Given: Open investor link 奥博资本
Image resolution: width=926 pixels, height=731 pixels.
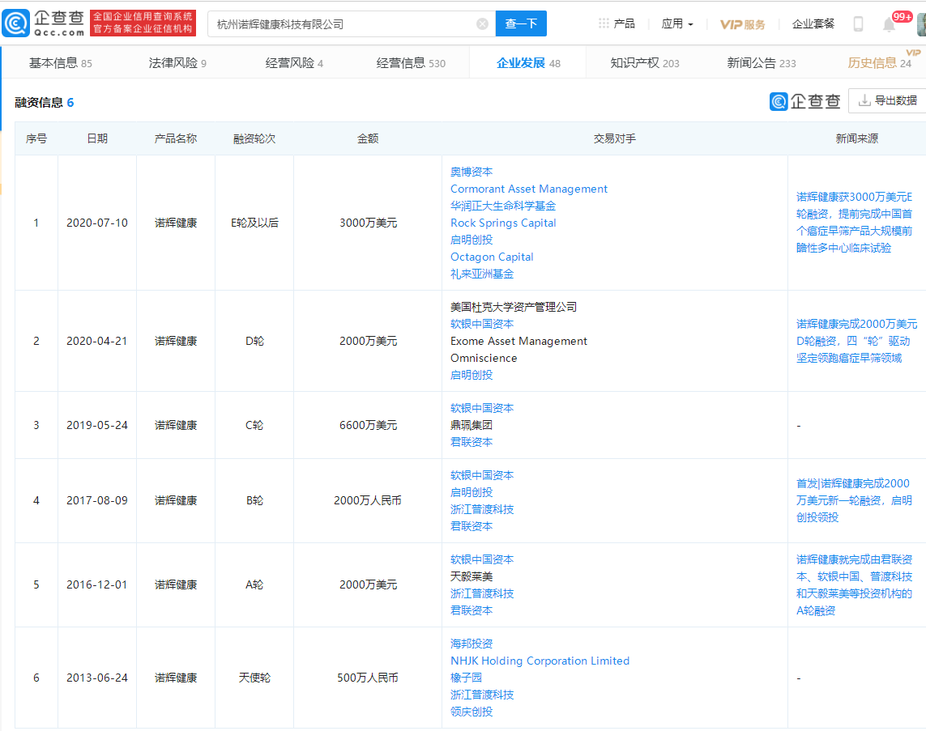Looking at the screenshot, I should click(472, 172).
